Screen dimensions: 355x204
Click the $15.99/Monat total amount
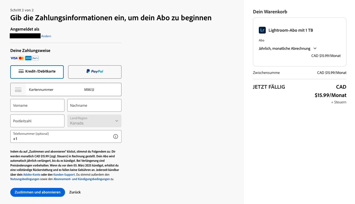[x=331, y=95]
